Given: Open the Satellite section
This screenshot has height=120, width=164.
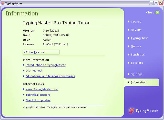Looking at the screenshot, I should pyautogui.click(x=137, y=63).
